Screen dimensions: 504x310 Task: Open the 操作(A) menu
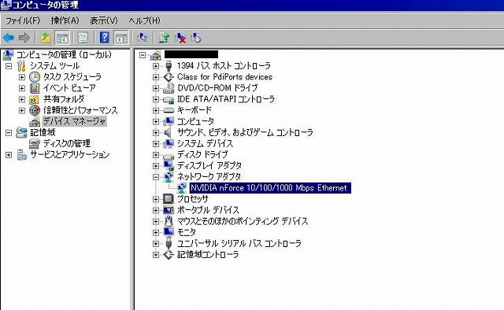(x=65, y=21)
